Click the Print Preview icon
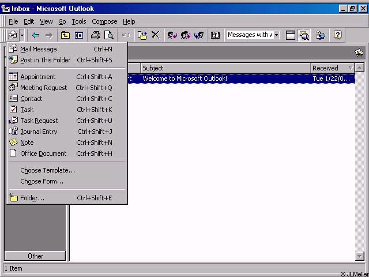Viewport: 369px width, 277px height. pos(109,36)
